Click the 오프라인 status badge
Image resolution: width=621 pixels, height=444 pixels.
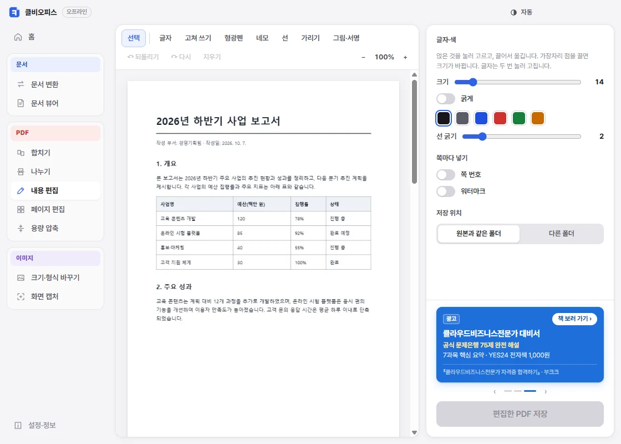tap(77, 12)
